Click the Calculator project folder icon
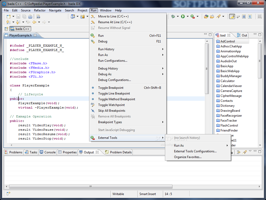The image size is (266, 200). [x=218, y=81]
